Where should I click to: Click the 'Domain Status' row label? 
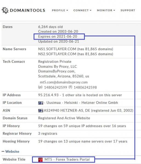[15, 118]
